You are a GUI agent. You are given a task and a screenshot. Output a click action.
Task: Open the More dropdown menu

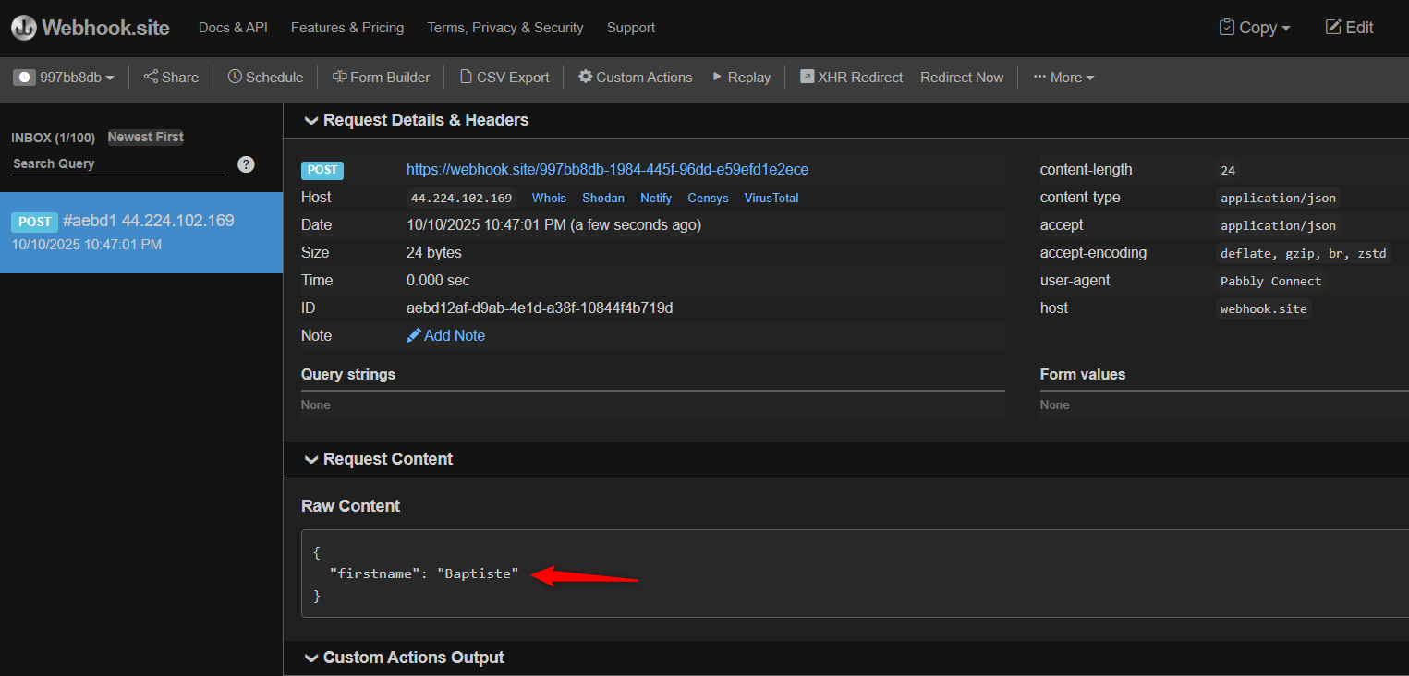click(x=1063, y=78)
